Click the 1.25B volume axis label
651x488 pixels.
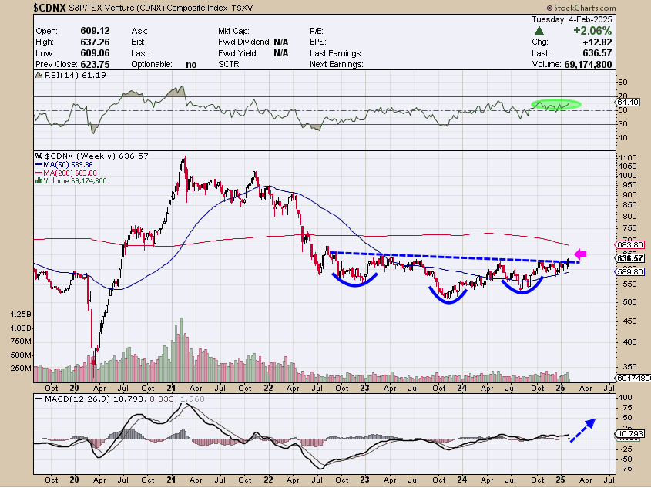point(21,315)
